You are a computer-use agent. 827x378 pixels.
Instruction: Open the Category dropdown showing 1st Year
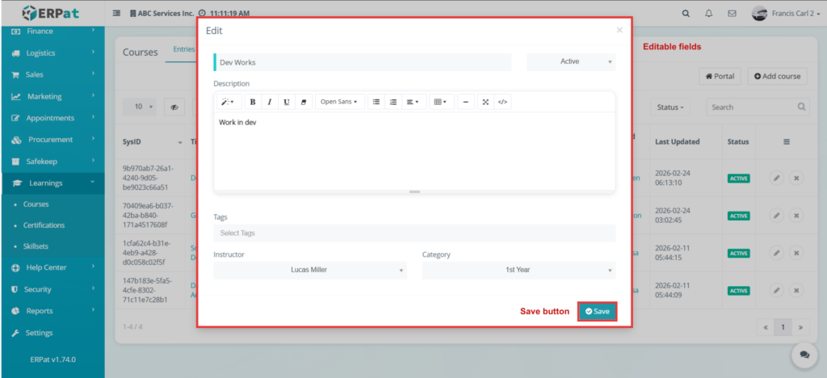click(x=519, y=270)
